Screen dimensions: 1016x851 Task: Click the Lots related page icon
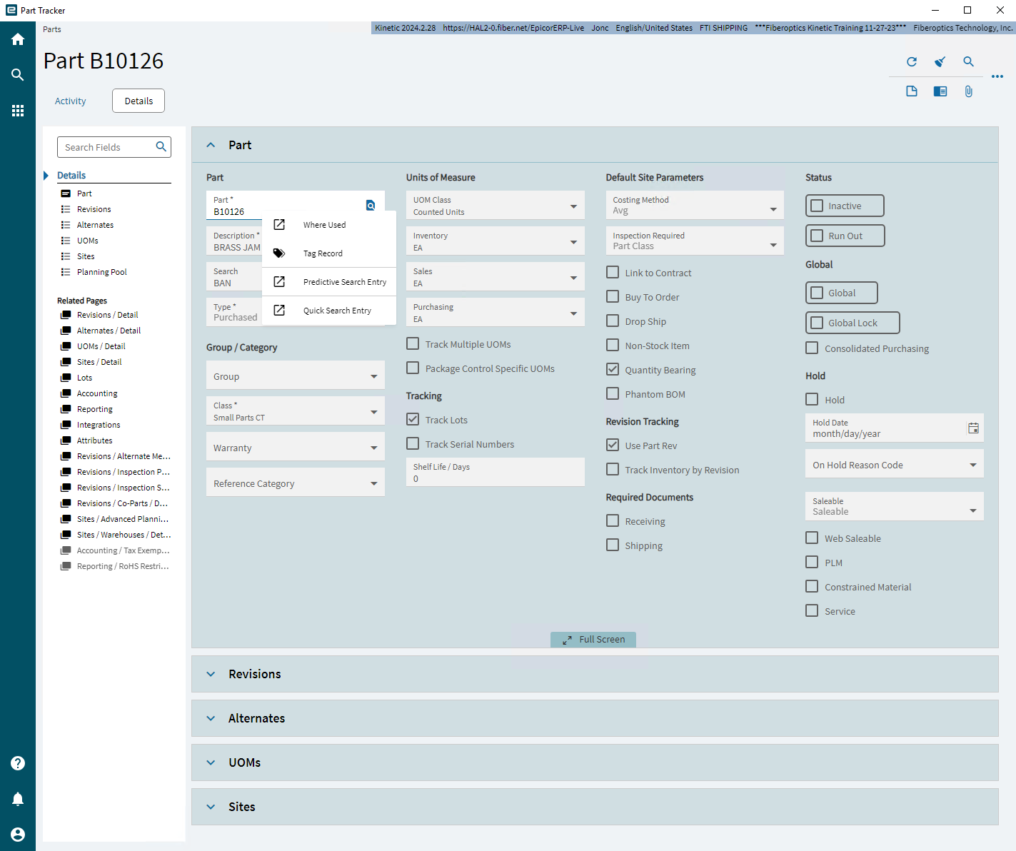pos(66,378)
